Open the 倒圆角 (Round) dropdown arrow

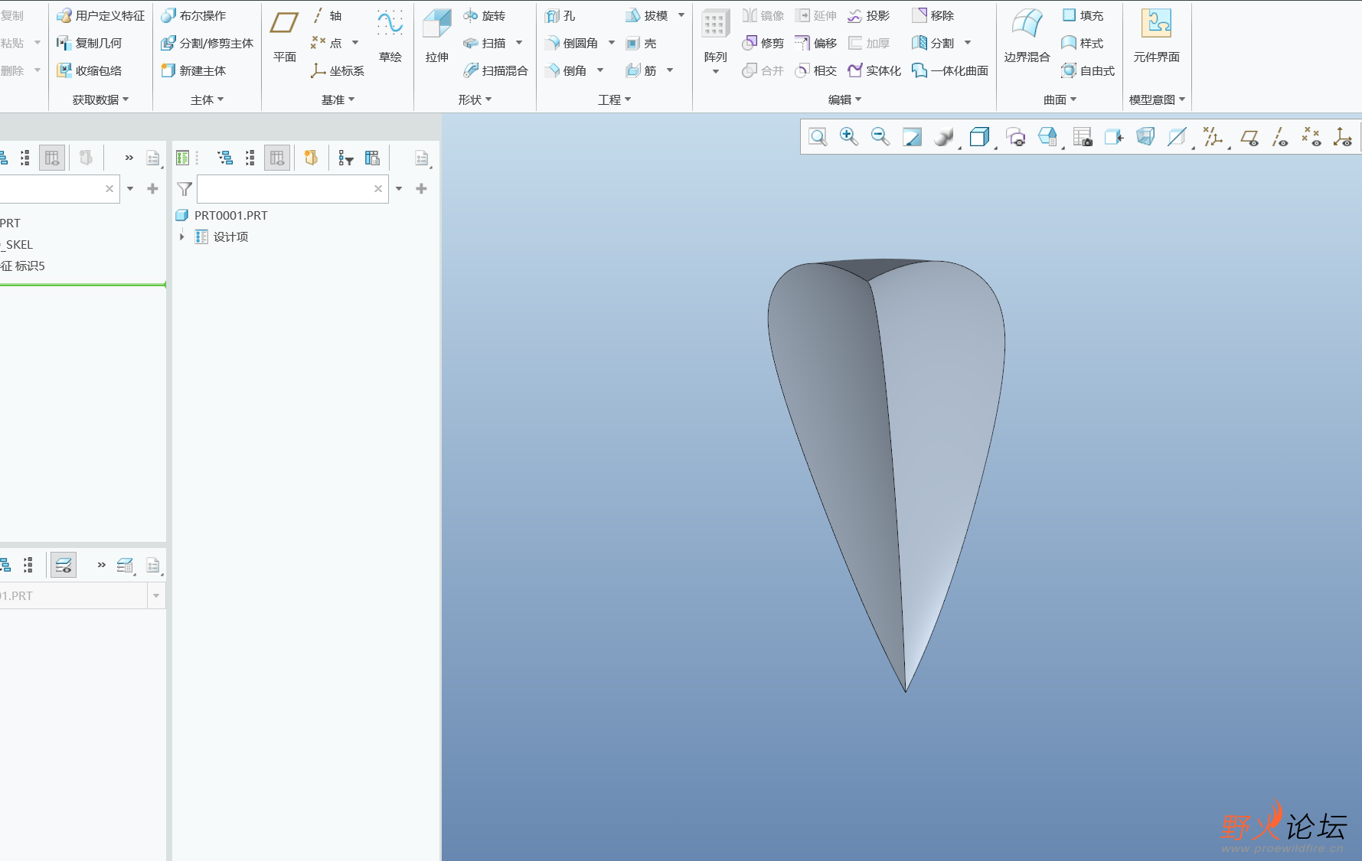click(x=612, y=43)
